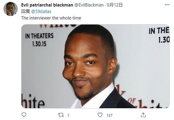
Task: Retweet this post using the arrows icon
Action: pyautogui.click(x=61, y=115)
